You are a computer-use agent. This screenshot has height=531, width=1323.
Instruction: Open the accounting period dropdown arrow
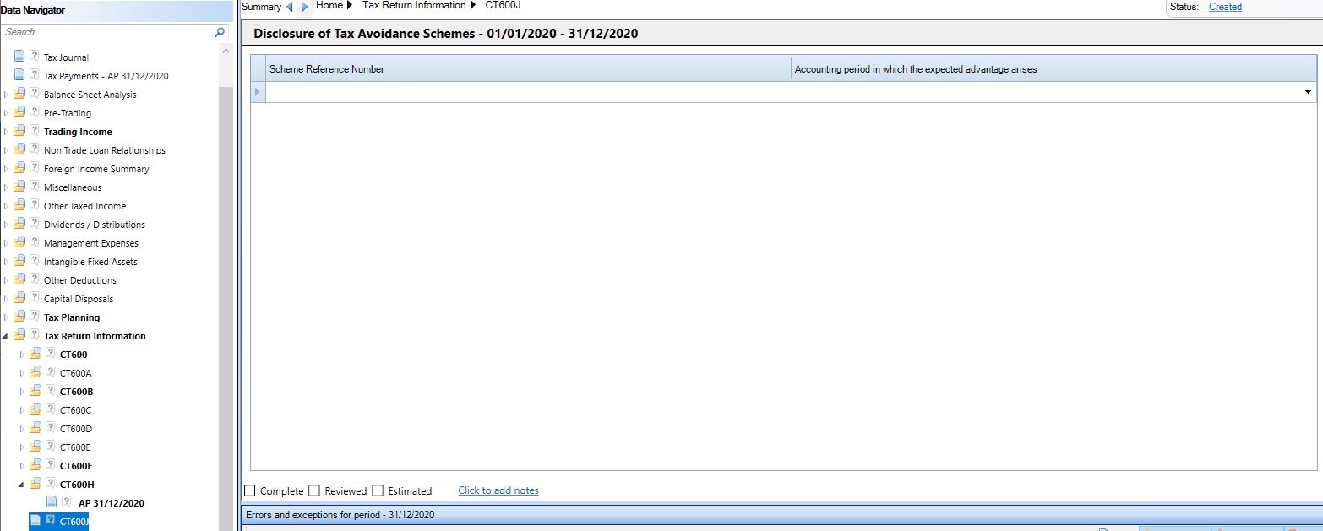1308,92
